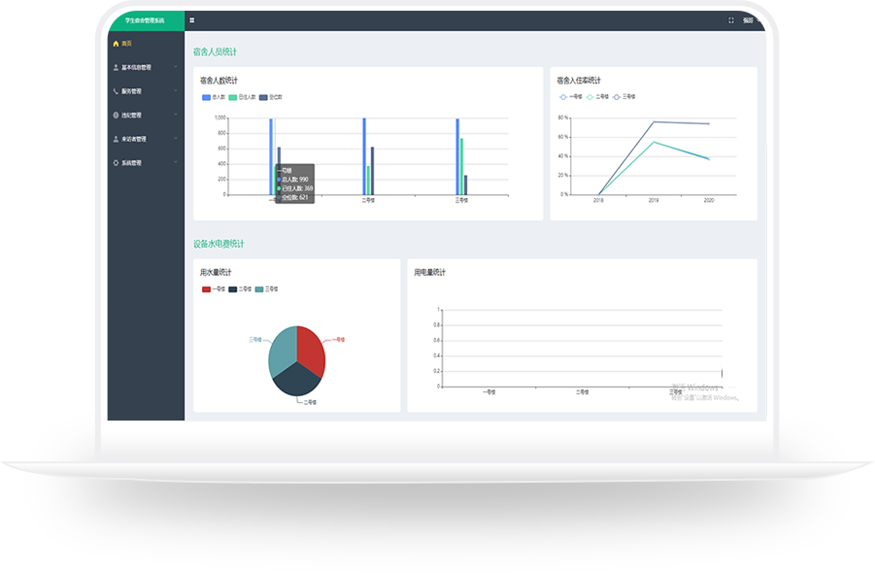Click the 来访者管理 visitor icon
Screen dimensions: 875x573
[116, 139]
